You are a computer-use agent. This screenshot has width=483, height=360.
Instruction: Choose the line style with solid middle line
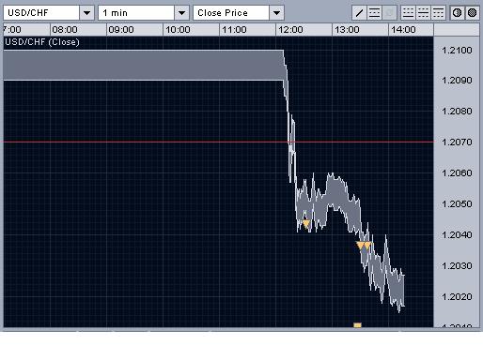coord(423,13)
